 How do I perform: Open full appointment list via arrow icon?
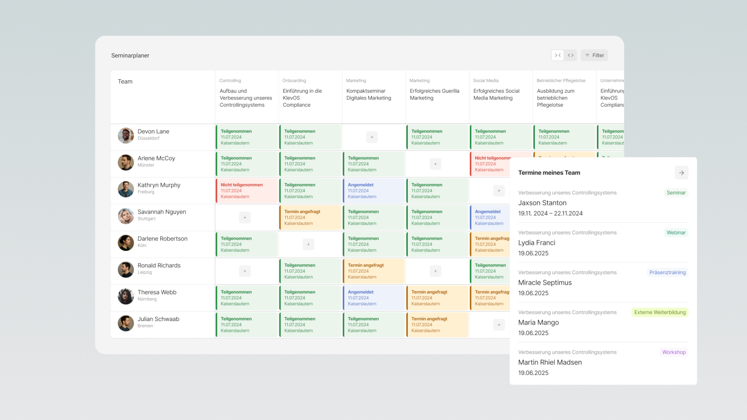click(681, 172)
